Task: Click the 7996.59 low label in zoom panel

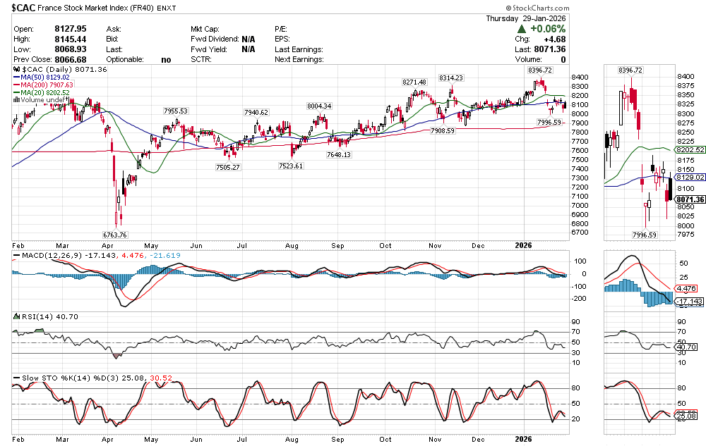Action: [647, 234]
